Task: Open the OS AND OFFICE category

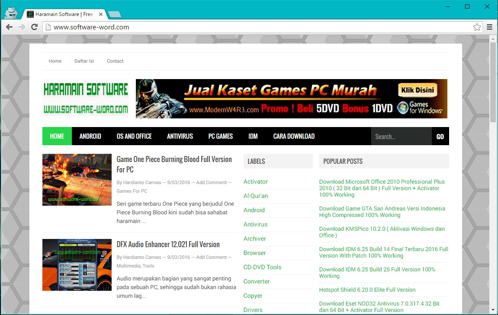Action: click(134, 136)
